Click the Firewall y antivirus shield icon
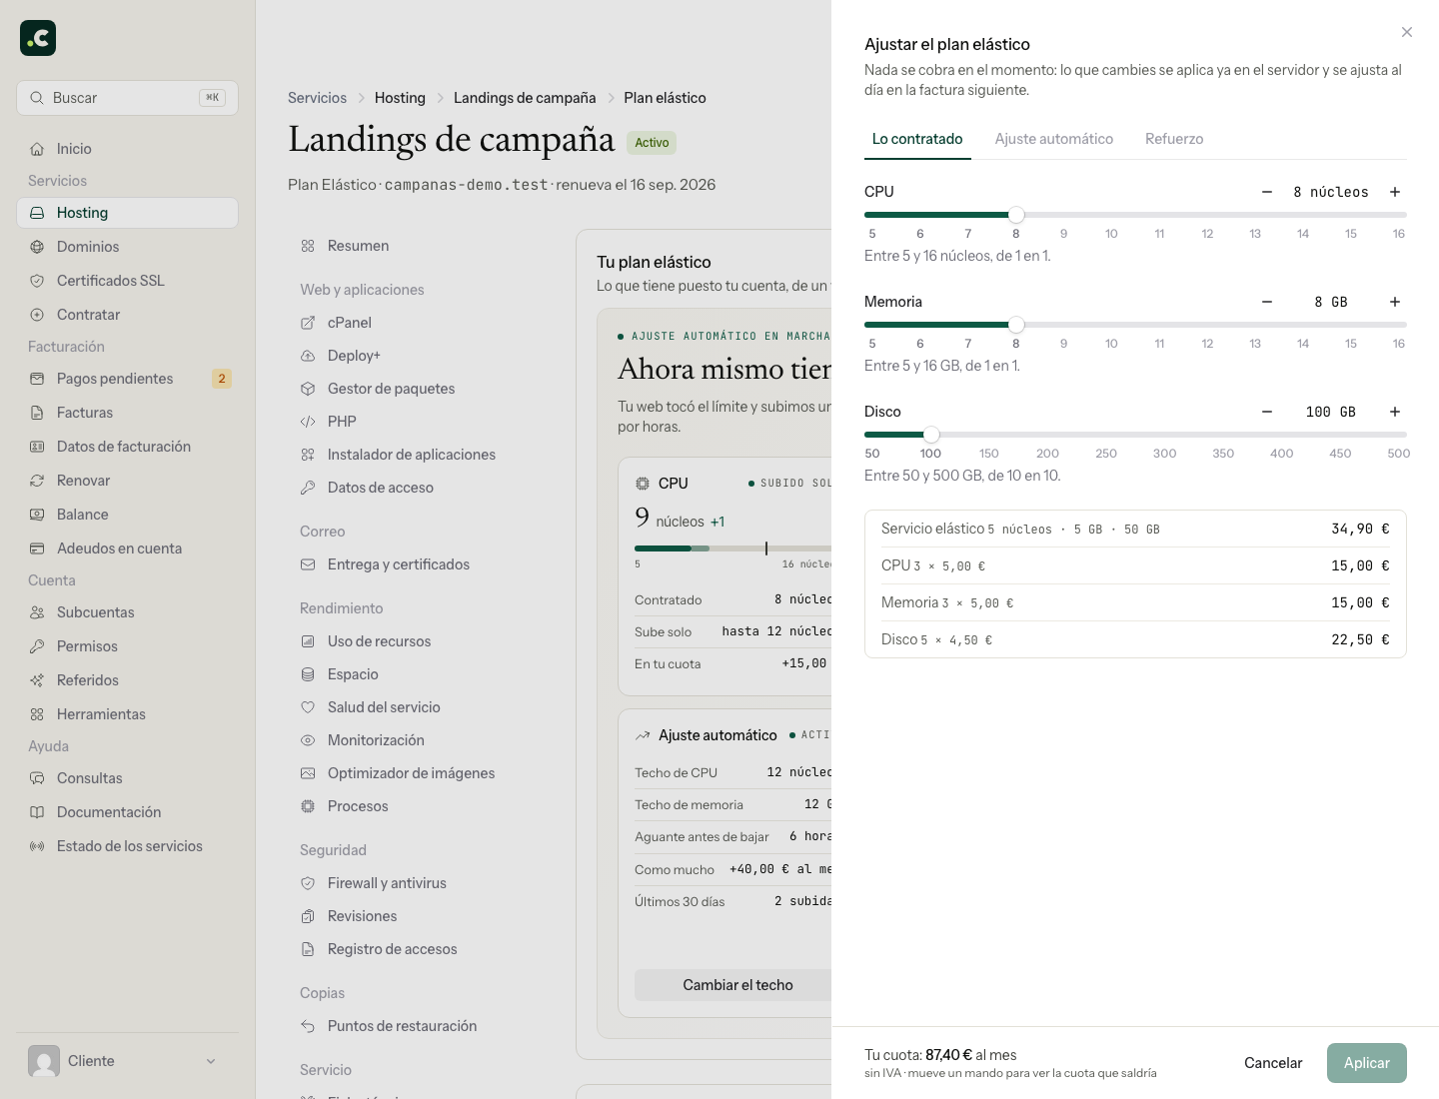 point(308,883)
